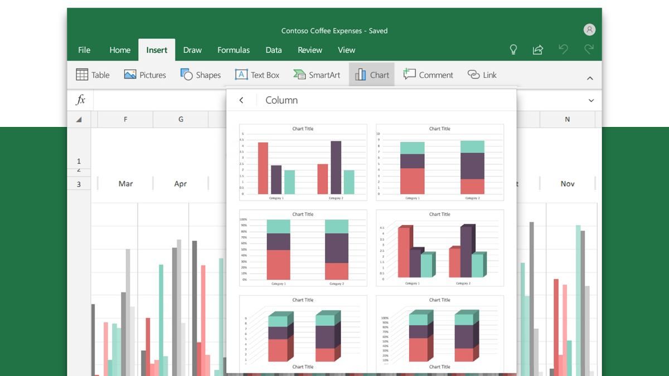Screen dimensions: 669x376
Task: Open the Draw tab
Action: pos(192,50)
